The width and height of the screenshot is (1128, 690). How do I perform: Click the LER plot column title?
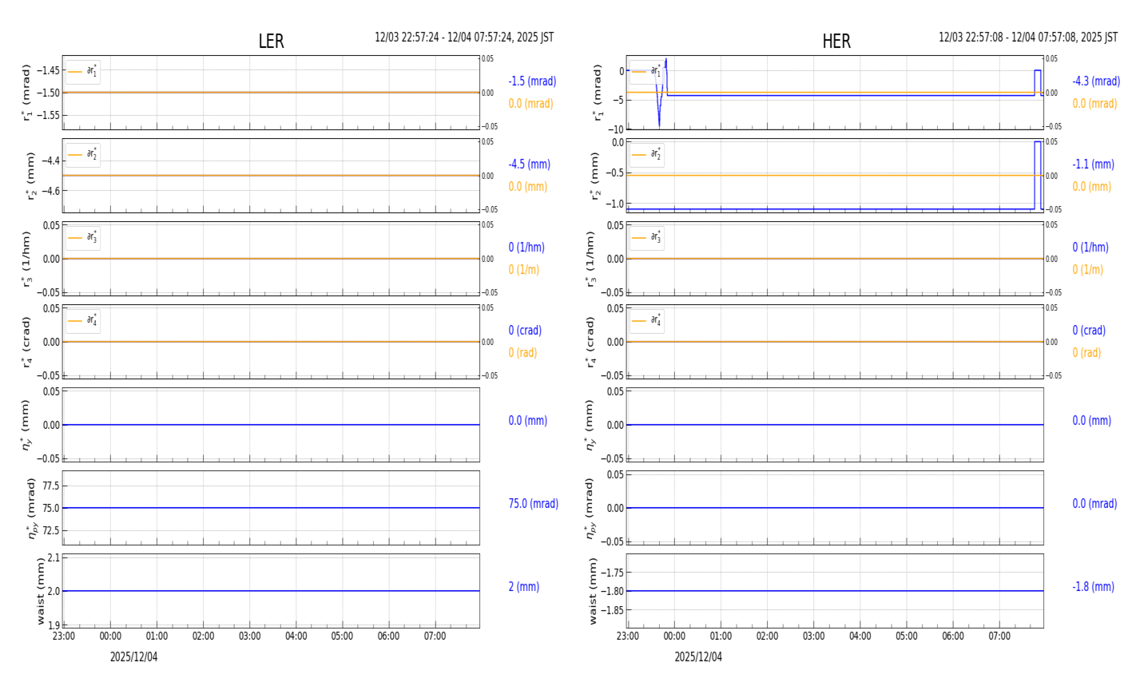click(x=271, y=42)
